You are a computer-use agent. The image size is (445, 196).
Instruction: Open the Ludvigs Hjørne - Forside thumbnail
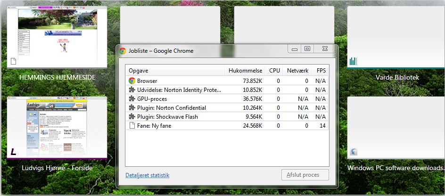[x=57, y=128]
